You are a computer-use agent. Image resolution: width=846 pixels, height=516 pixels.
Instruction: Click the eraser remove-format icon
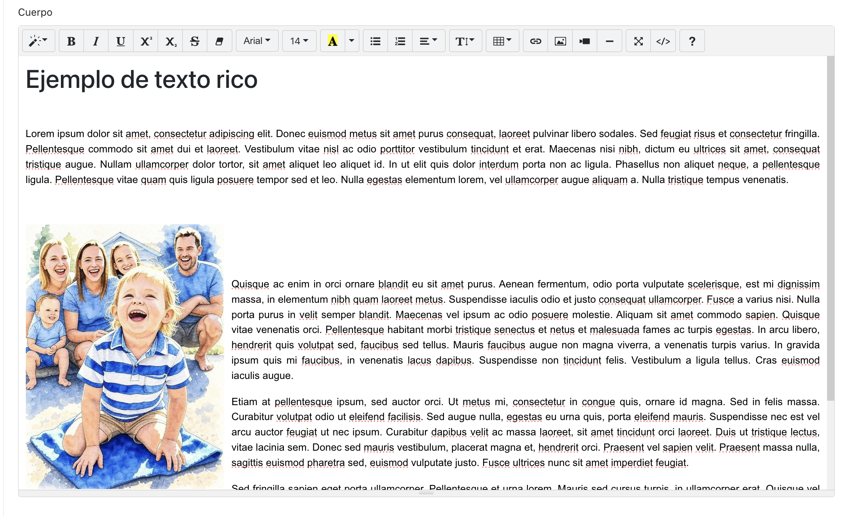pyautogui.click(x=219, y=41)
